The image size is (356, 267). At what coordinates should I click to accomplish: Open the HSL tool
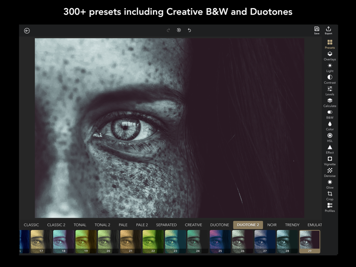point(330,138)
